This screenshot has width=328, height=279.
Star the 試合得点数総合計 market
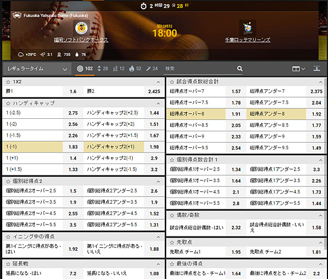tap(172, 82)
